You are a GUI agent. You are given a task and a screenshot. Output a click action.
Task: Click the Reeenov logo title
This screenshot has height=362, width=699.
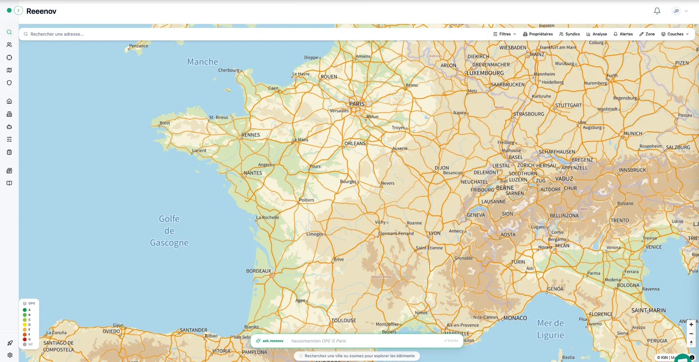point(41,11)
